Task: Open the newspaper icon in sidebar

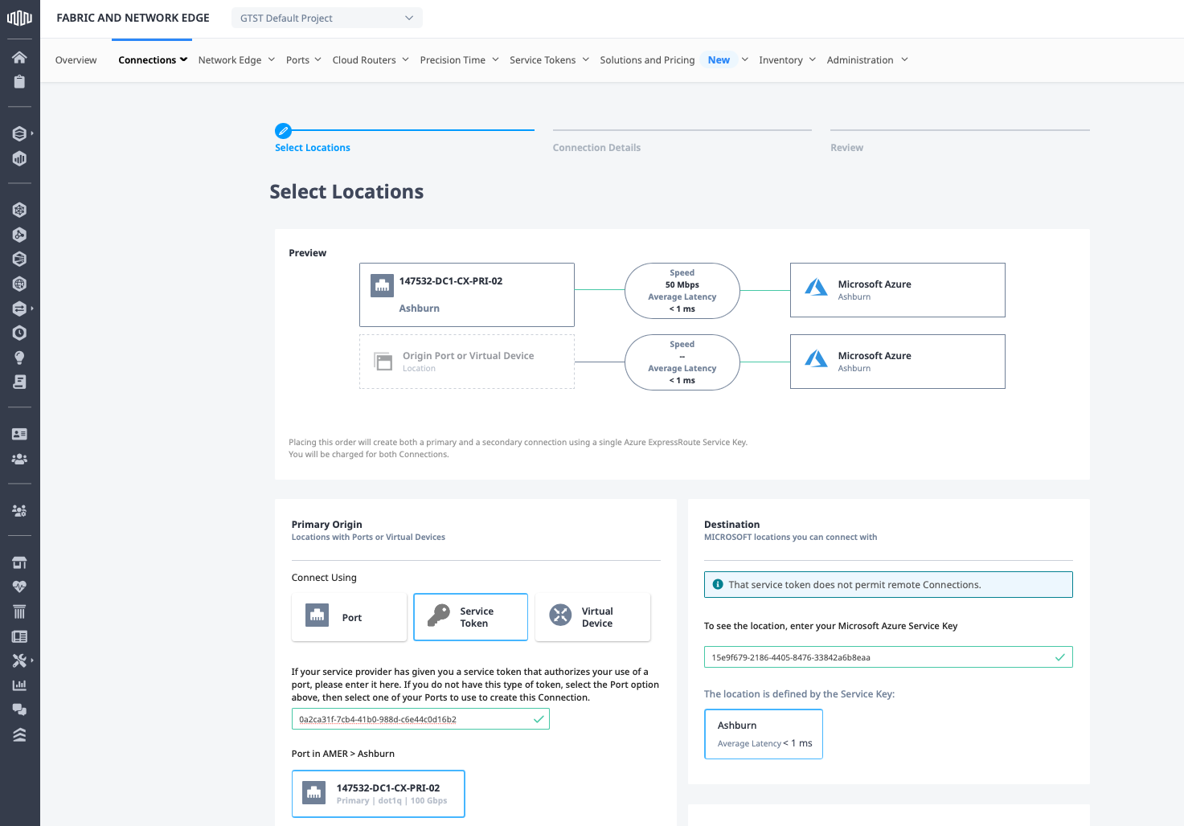Action: coord(19,636)
